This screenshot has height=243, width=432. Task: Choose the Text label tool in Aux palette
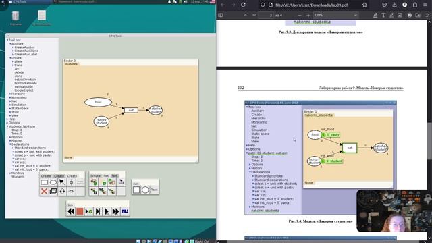pyautogui.click(x=155, y=190)
